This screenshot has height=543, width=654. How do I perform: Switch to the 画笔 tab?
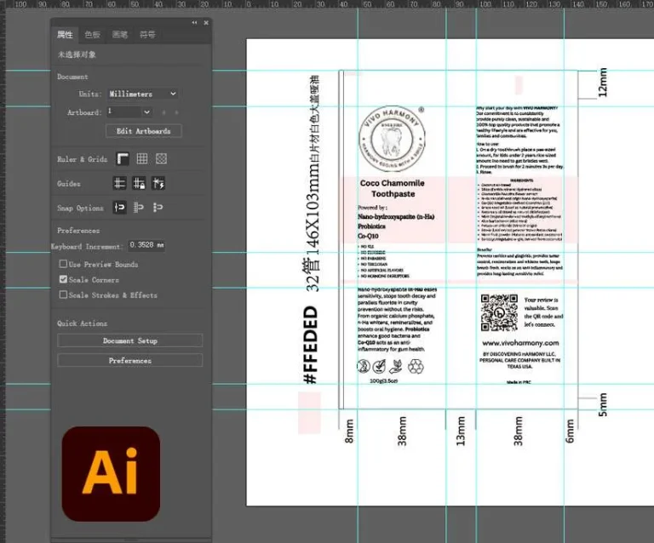point(120,35)
